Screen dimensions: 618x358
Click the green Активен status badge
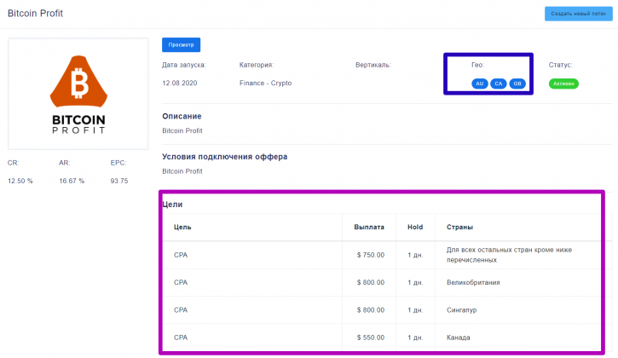pos(563,84)
